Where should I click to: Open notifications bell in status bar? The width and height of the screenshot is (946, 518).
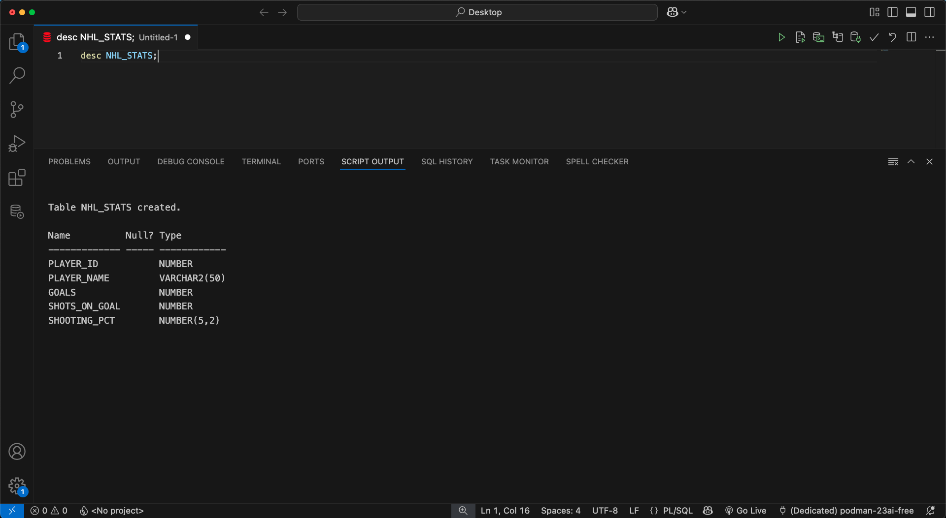[x=930, y=511]
